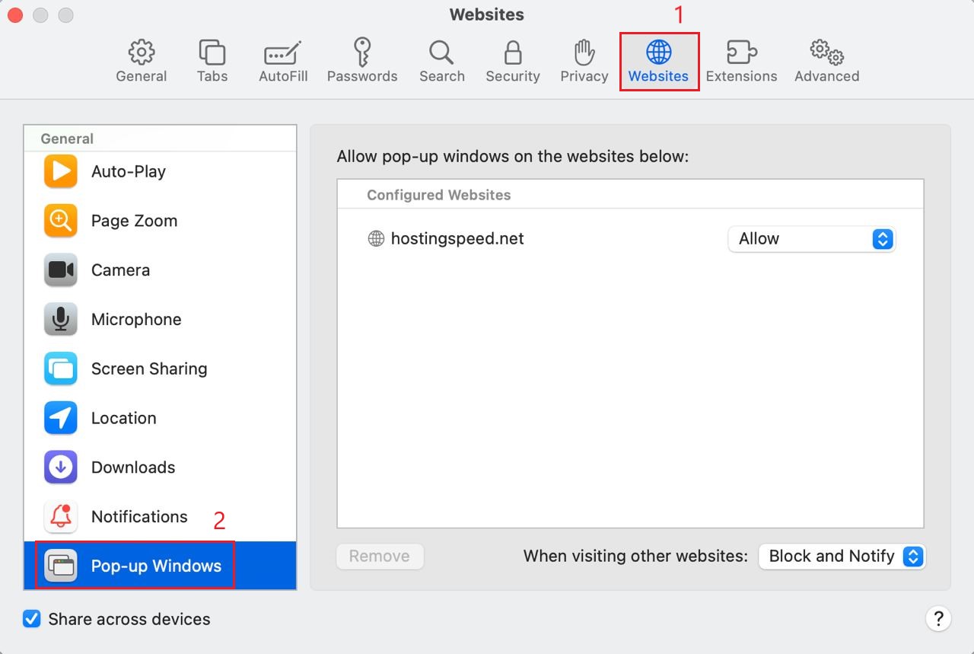Uncheck Share across devices

pyautogui.click(x=31, y=619)
